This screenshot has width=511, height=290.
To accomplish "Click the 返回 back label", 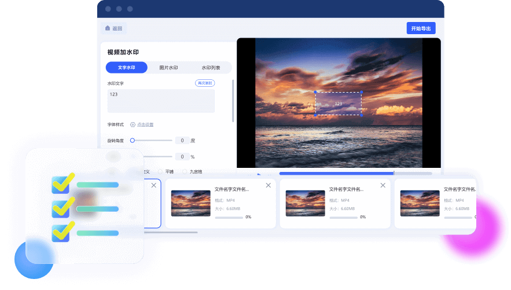I will click(117, 28).
